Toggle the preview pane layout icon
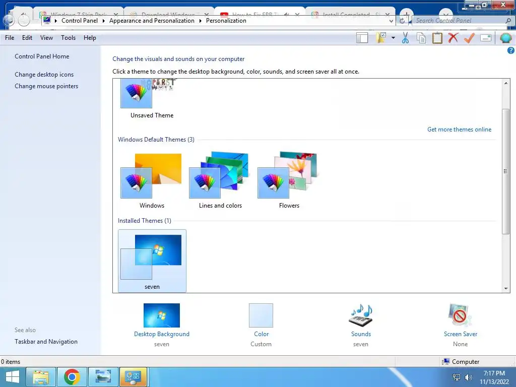 click(362, 38)
